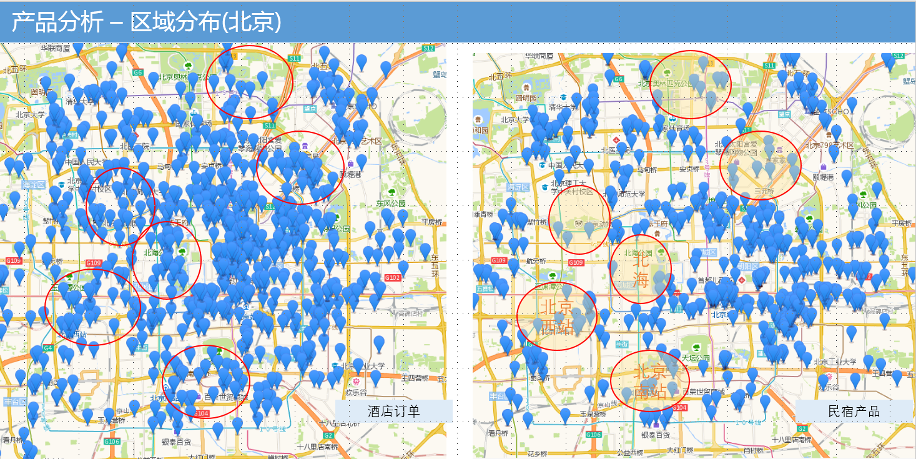
Task: Click 大红门桥 label on 民宿产品 map
Action: click(681, 450)
